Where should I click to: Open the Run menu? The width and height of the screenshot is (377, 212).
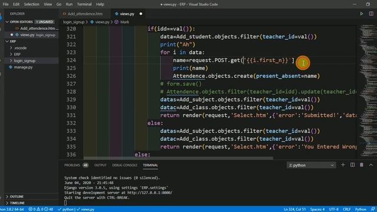pos(69,4)
